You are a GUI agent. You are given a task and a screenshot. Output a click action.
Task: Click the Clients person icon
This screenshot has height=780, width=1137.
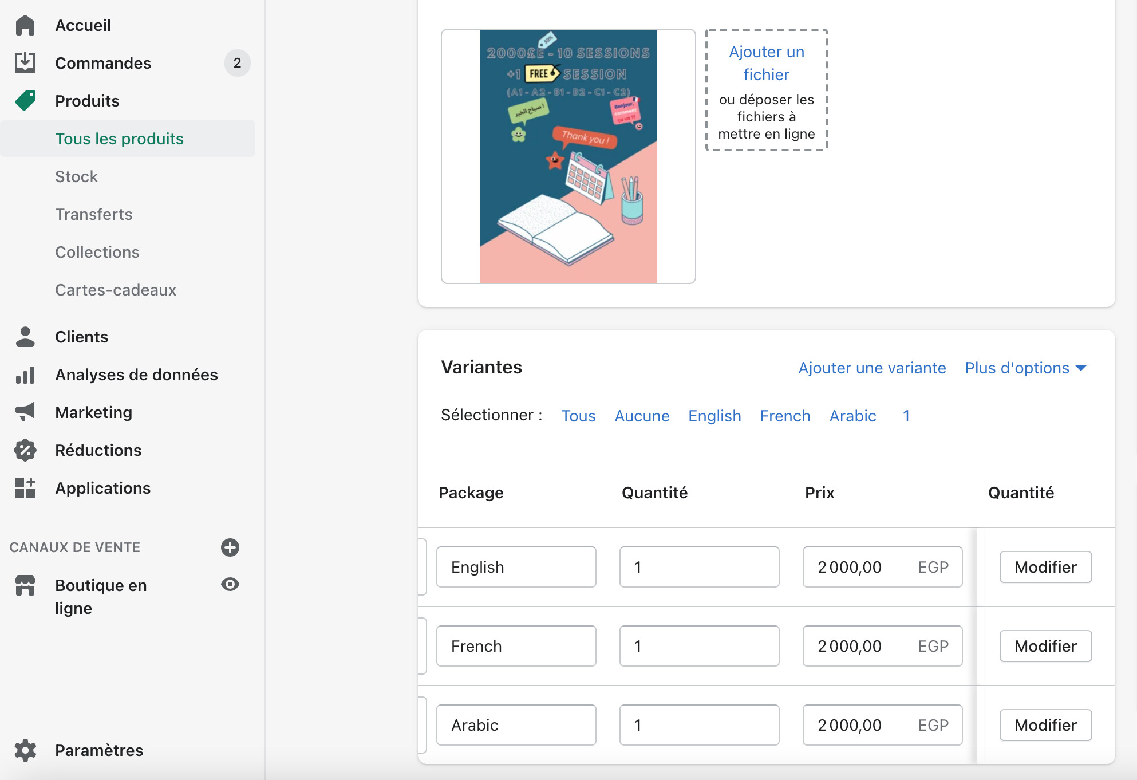click(25, 337)
